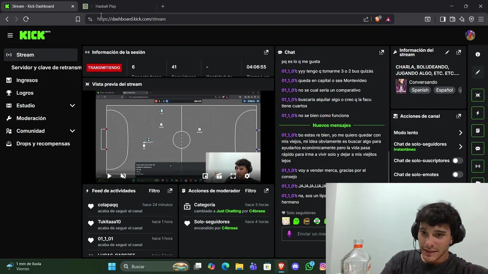Open Modo lento options arrow

pyautogui.click(x=461, y=133)
